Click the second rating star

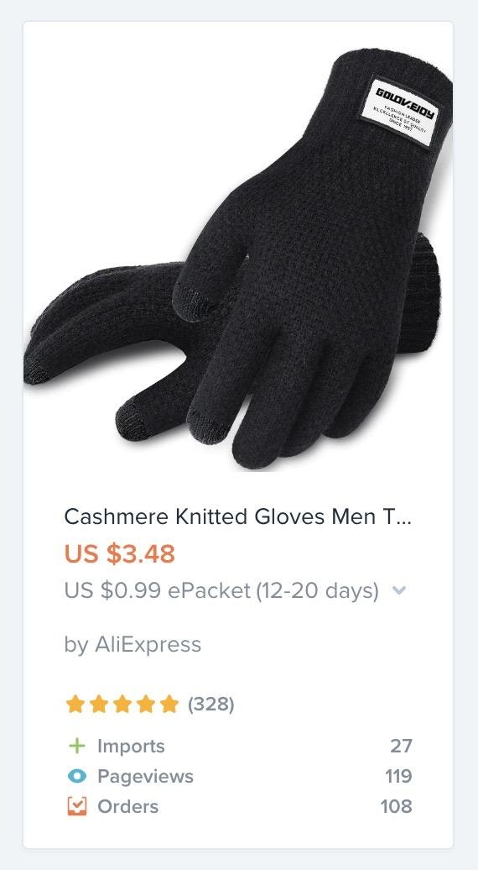(99, 705)
